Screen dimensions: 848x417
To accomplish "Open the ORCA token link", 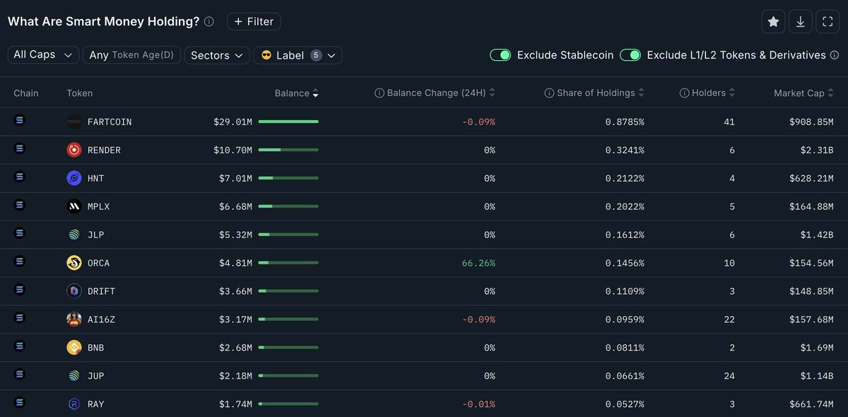I will pos(98,263).
